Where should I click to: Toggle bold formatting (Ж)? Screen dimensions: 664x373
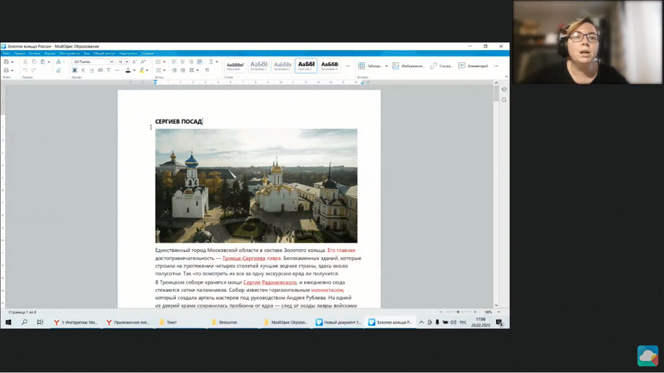click(75, 70)
